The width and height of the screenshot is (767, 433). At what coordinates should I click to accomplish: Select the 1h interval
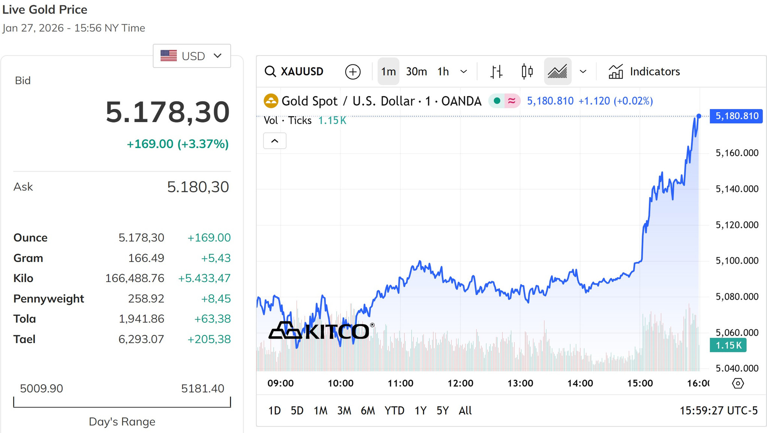coord(443,72)
